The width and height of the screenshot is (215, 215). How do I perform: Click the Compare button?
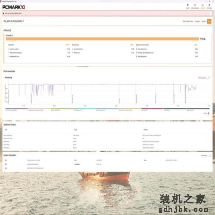197,21
